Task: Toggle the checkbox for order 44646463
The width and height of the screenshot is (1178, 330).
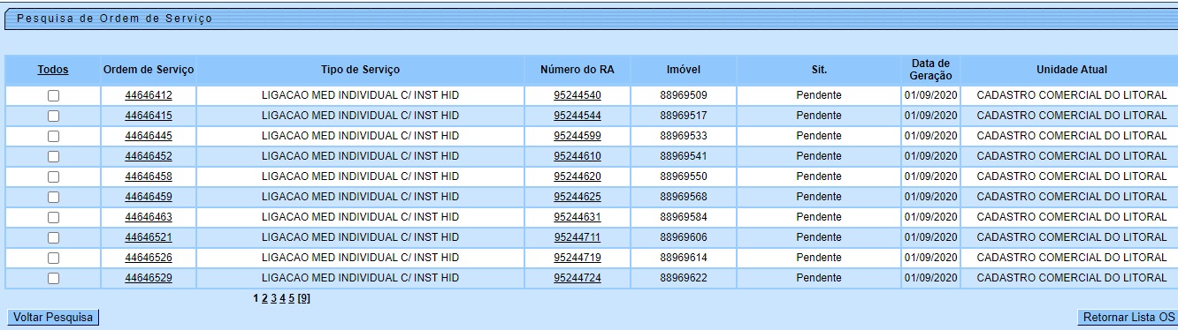Action: point(53,217)
